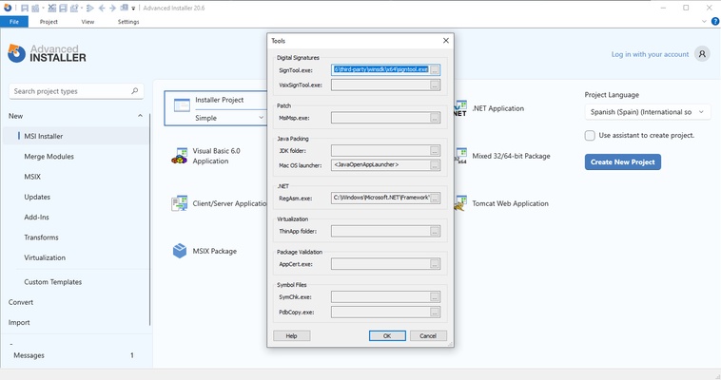Select MSIX in sidebar
721x380 pixels.
[32, 177]
